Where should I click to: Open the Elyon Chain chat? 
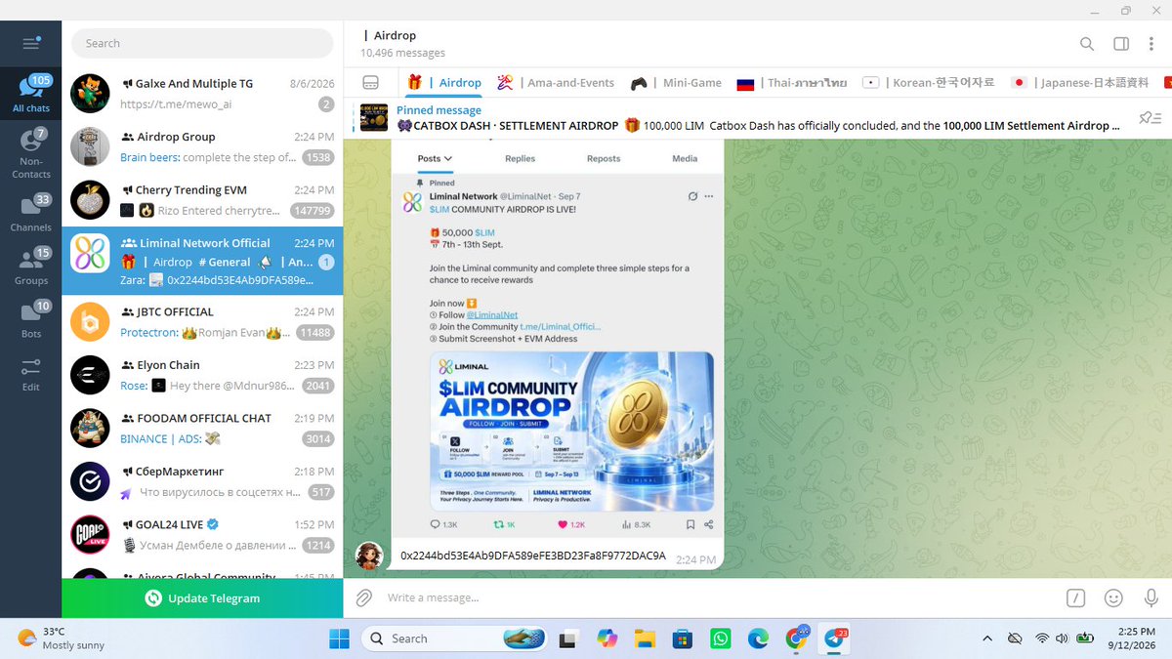pos(202,375)
